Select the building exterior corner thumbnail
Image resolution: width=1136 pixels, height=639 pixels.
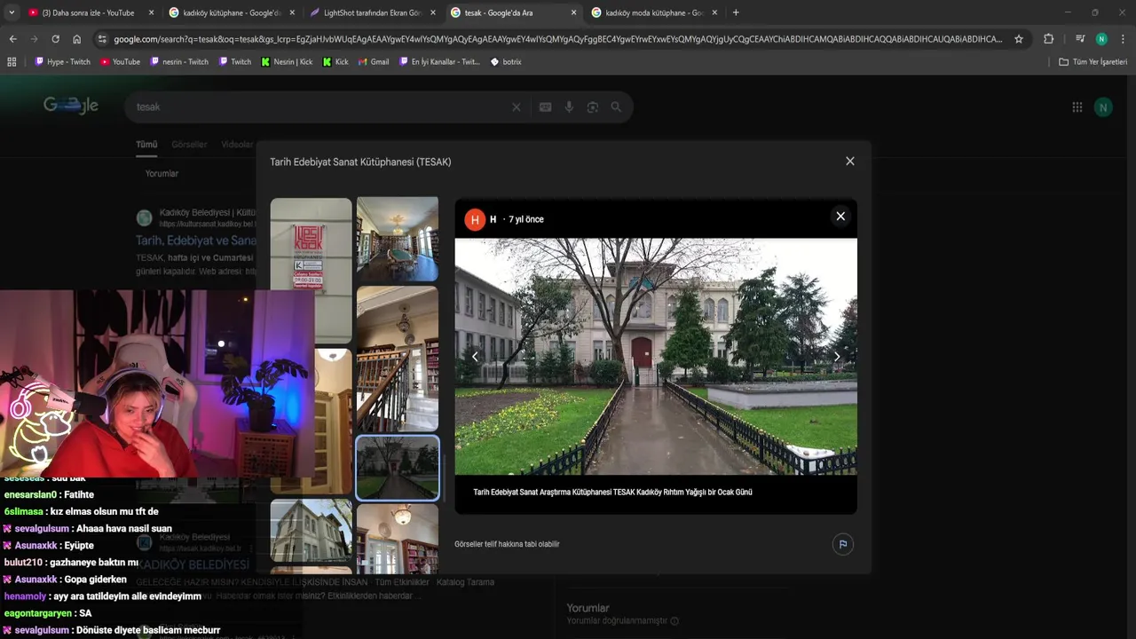pyautogui.click(x=311, y=530)
